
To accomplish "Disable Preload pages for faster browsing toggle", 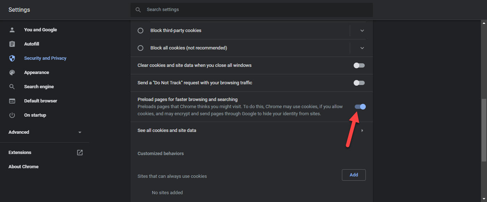I will point(360,107).
